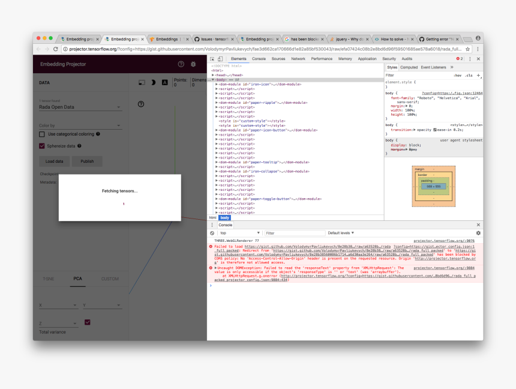Open the Default levels dropdown
The width and height of the screenshot is (516, 389).
click(341, 233)
